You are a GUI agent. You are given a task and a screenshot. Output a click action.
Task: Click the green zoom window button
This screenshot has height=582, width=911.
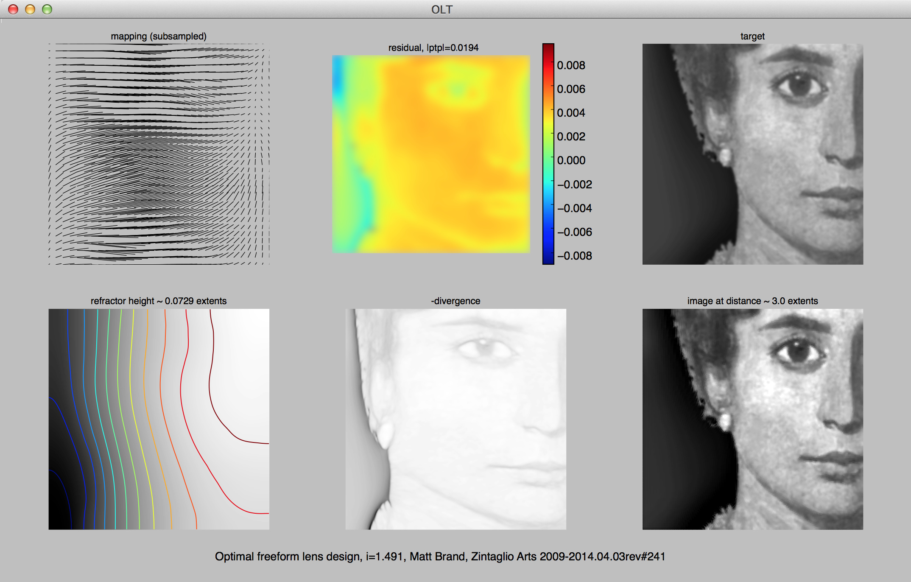point(47,9)
